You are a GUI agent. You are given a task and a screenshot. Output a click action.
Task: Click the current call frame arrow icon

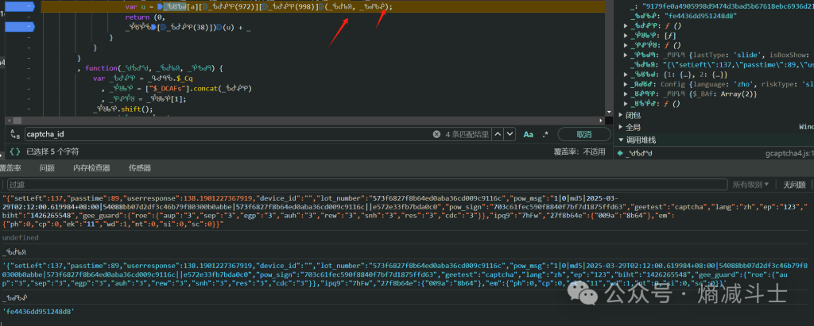coord(621,153)
